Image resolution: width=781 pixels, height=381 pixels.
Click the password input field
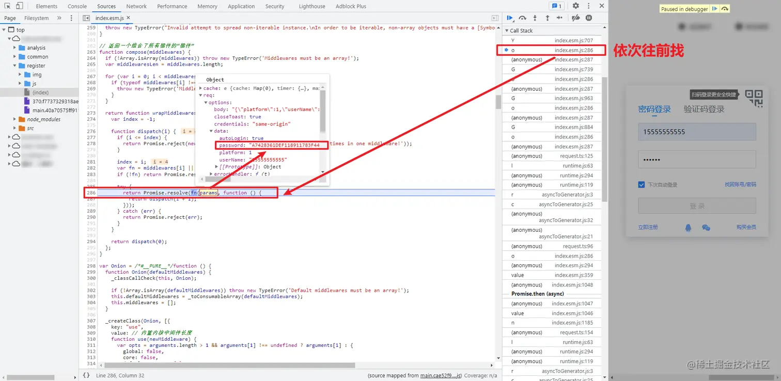click(x=697, y=160)
